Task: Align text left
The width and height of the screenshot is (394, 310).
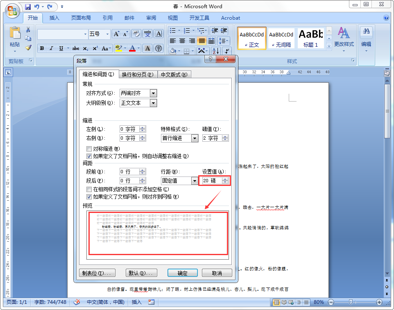Action: coord(172,41)
